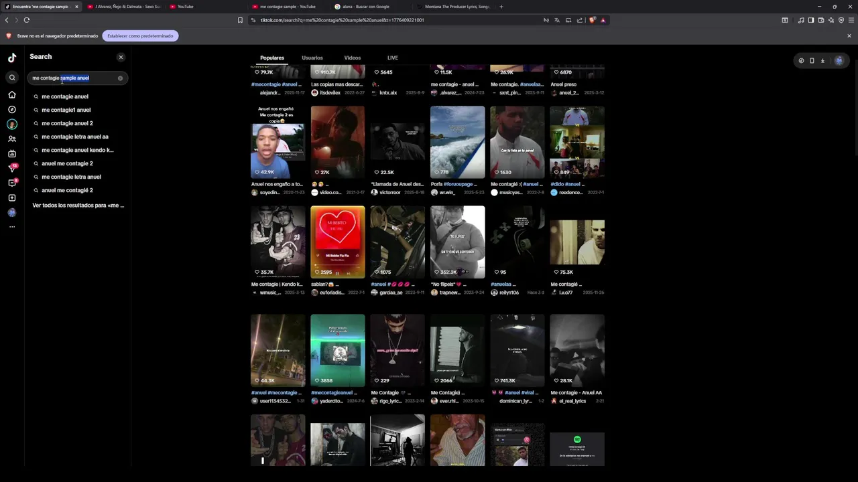Open the browser music note icon
Viewport: 858px width, 482px height.
(801, 20)
